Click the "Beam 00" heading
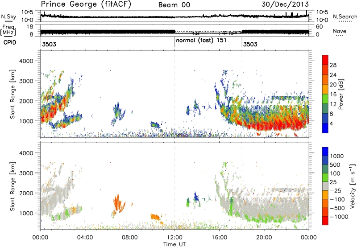357x247 pixels. (174, 5)
